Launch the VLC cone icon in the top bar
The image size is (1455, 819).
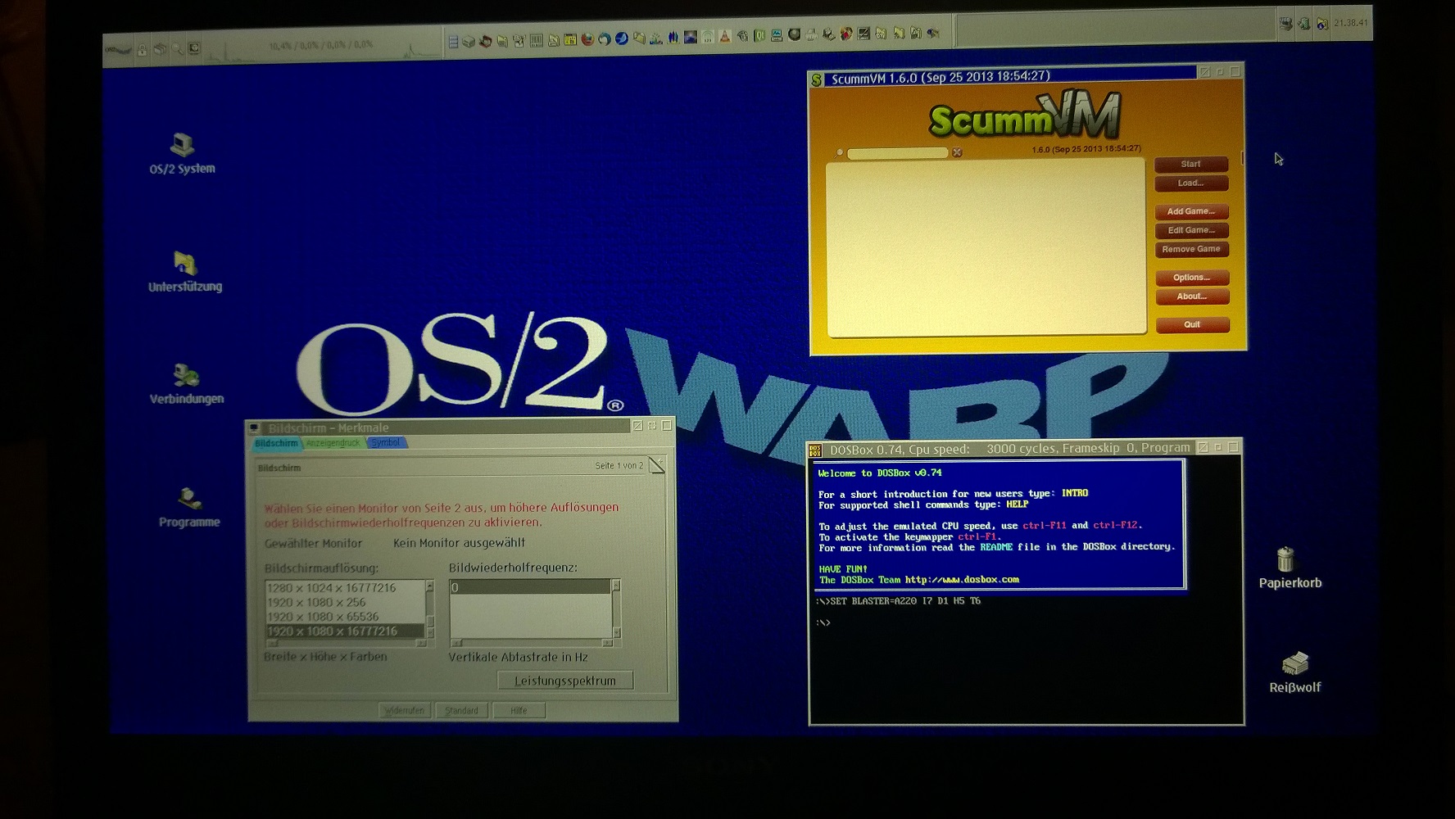point(724,37)
